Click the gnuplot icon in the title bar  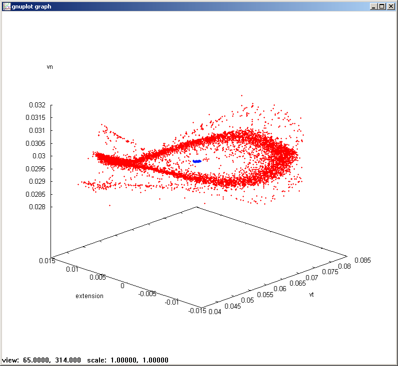(6, 6)
